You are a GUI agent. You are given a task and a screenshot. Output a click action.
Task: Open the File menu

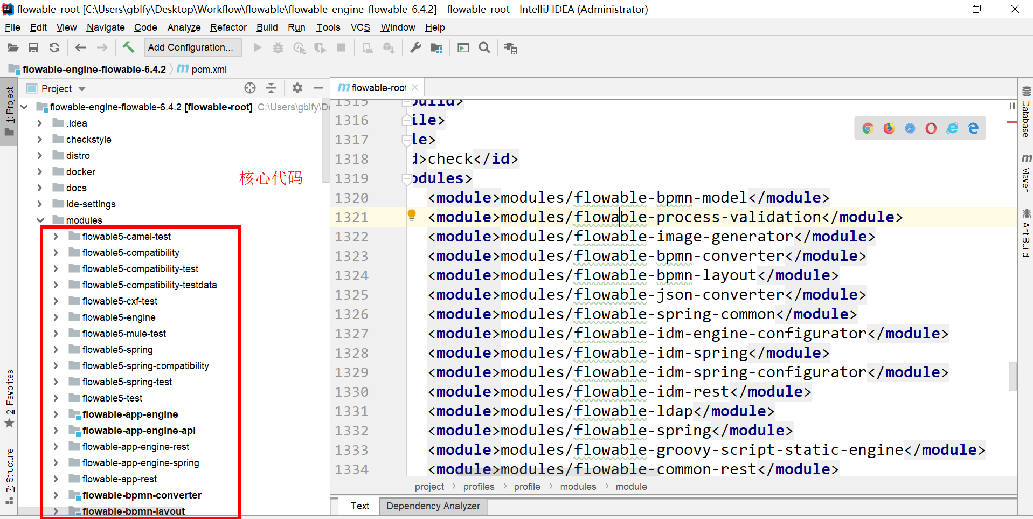[12, 27]
